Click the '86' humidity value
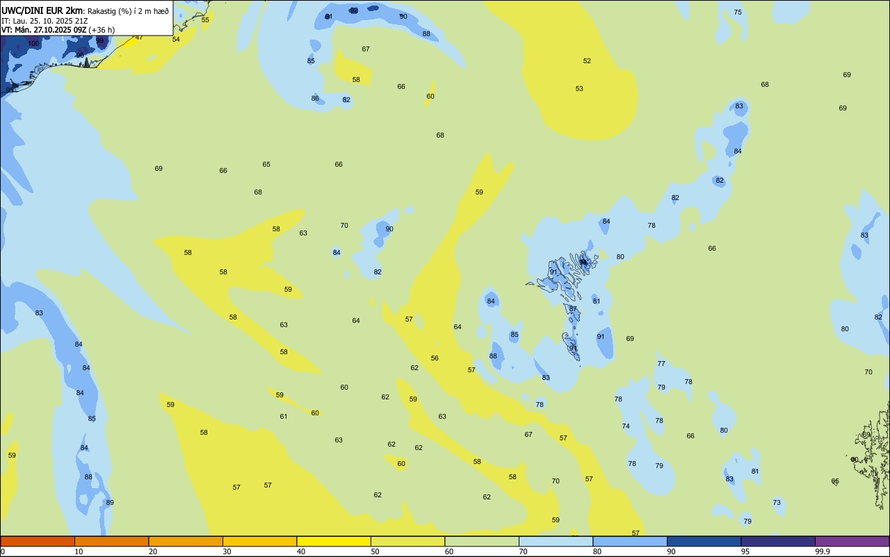 315,99
